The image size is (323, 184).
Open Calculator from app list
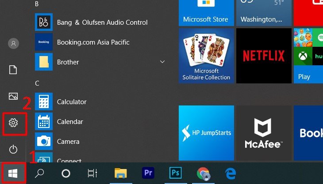[x=71, y=101]
